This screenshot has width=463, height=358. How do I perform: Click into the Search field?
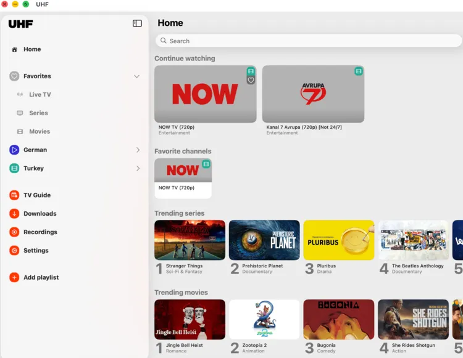click(308, 41)
